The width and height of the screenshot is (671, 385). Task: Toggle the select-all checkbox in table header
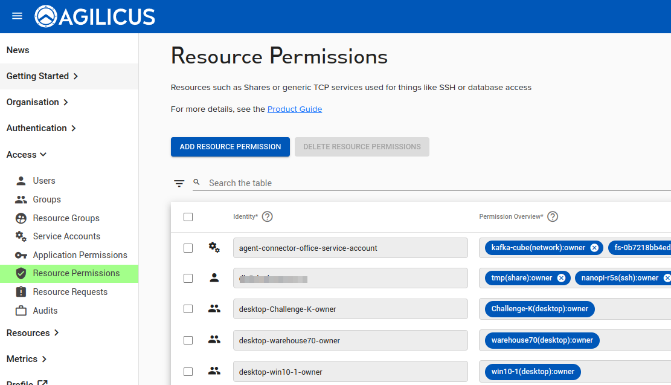pos(188,216)
